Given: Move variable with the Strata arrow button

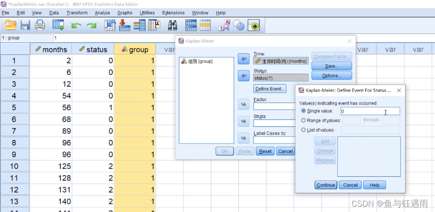Looking at the screenshot, I should click(x=243, y=121).
